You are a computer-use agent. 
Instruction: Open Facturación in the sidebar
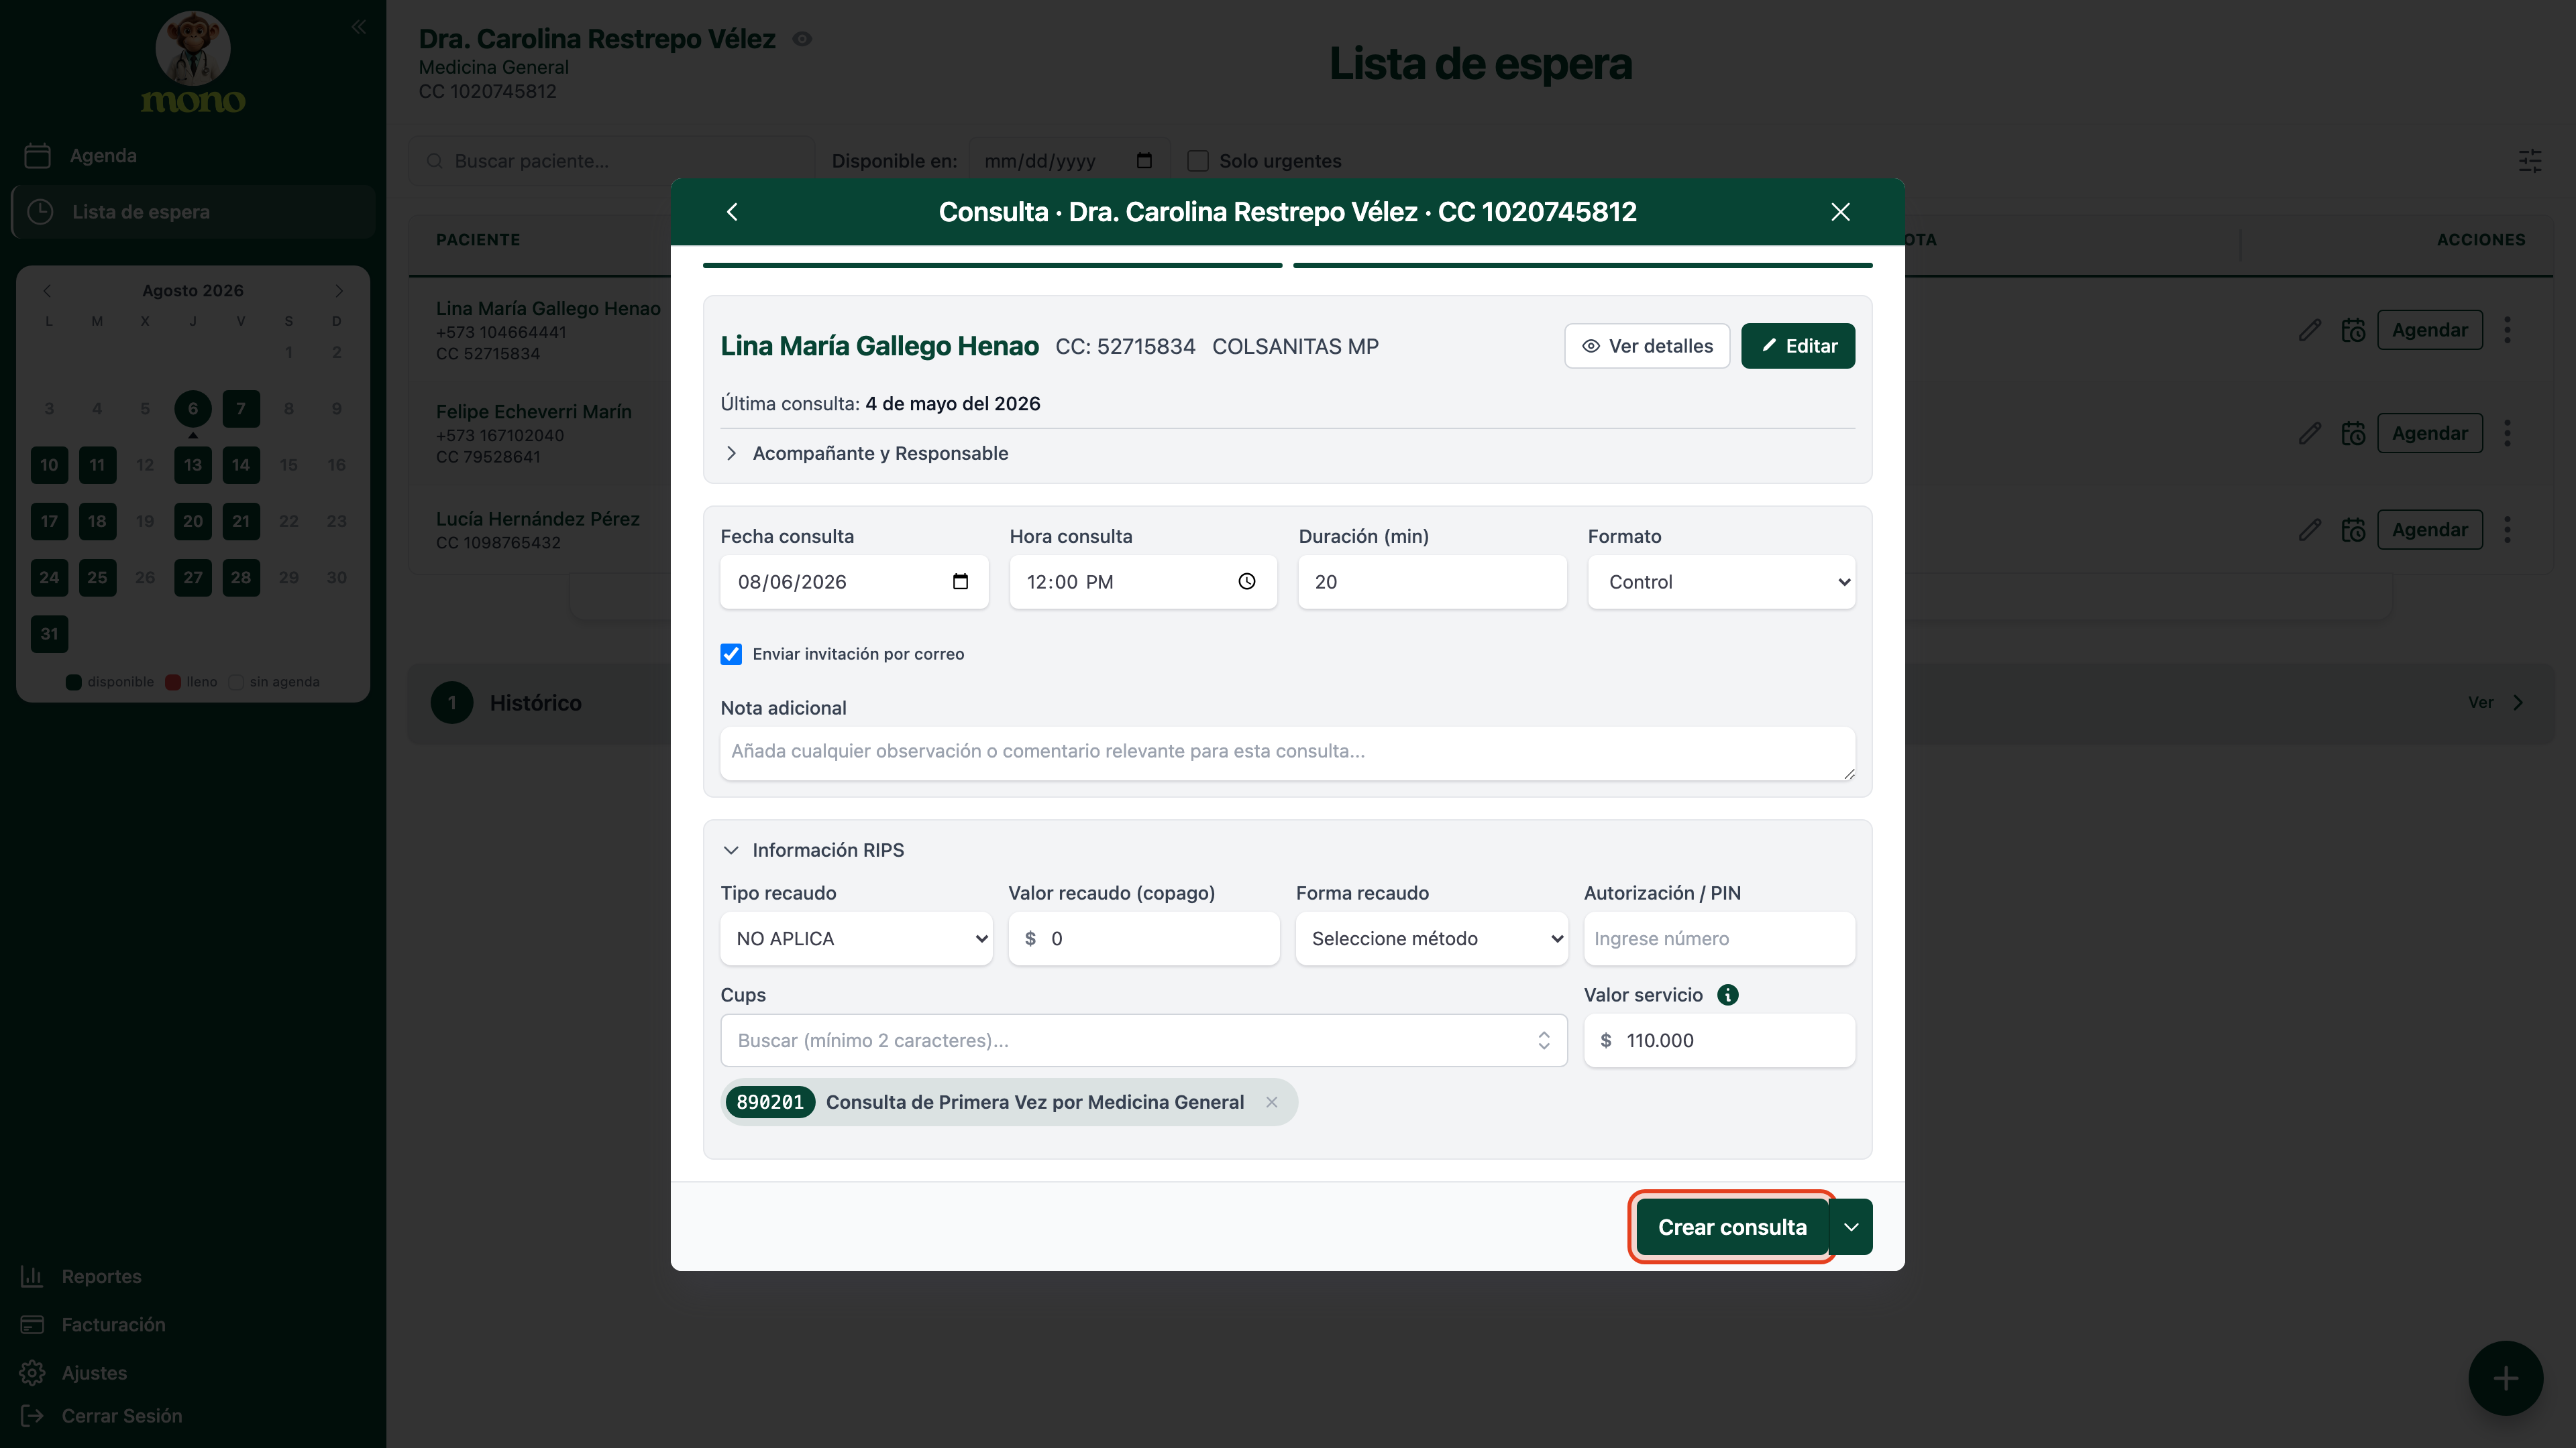pyautogui.click(x=113, y=1325)
